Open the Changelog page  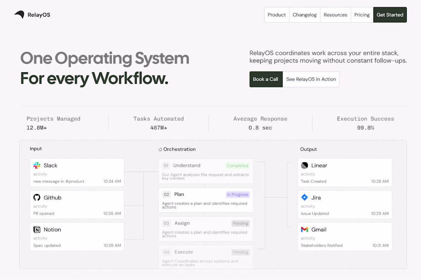pos(305,15)
